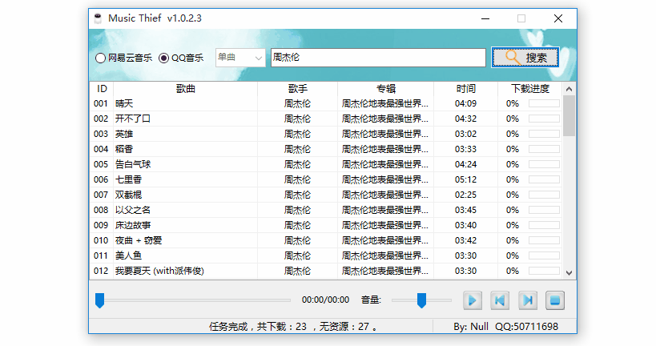The height and width of the screenshot is (346, 656).
Task: Click the search field containing 周杰伦
Action: (378, 58)
